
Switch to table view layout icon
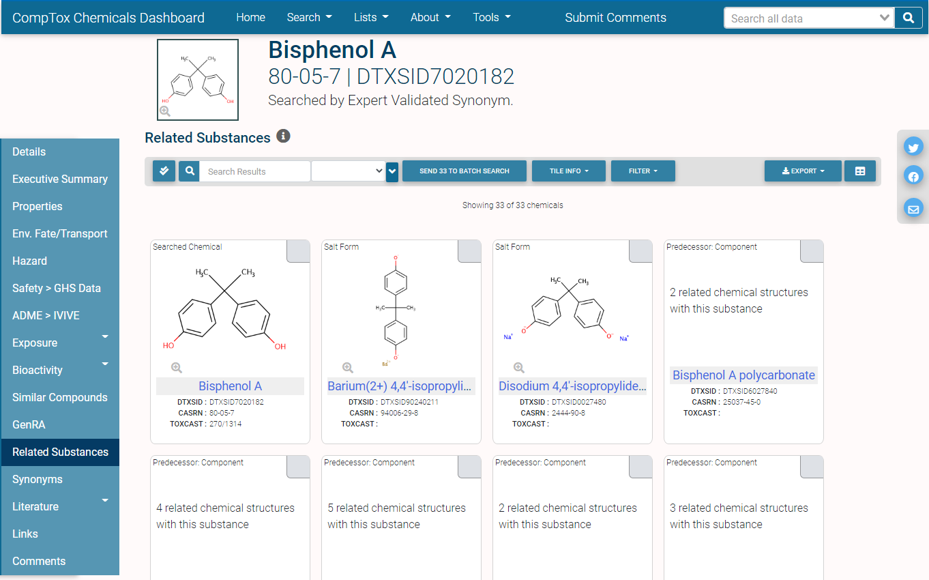(860, 171)
